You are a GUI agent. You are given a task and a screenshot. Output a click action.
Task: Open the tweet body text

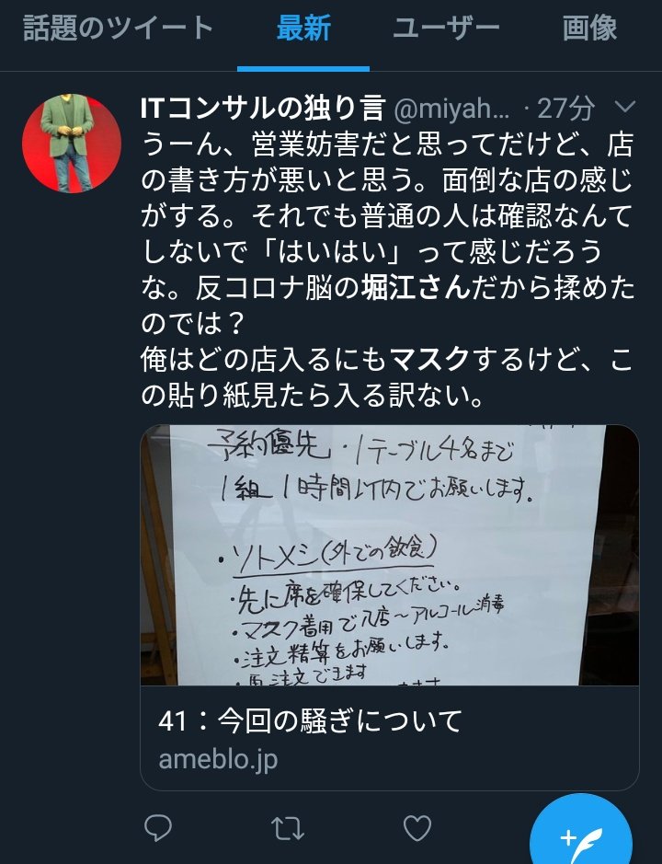pyautogui.click(x=388, y=270)
